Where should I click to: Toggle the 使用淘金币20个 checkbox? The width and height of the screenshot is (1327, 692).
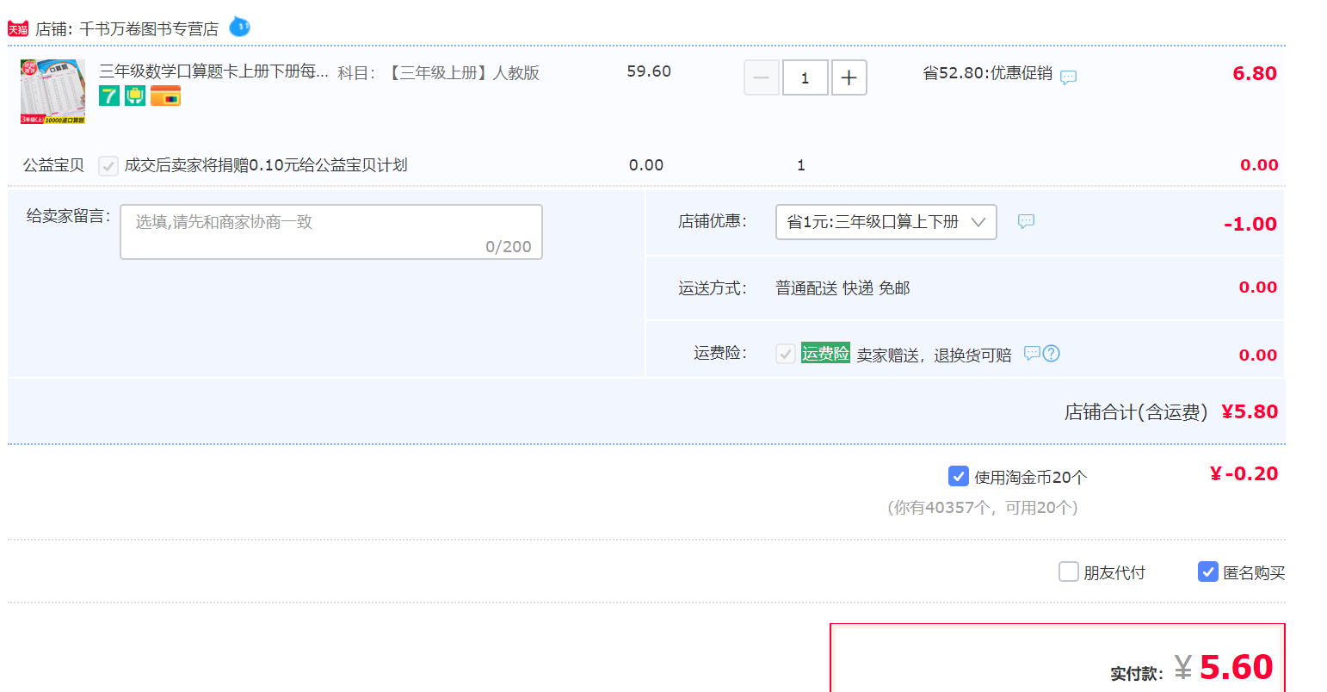pyautogui.click(x=958, y=476)
